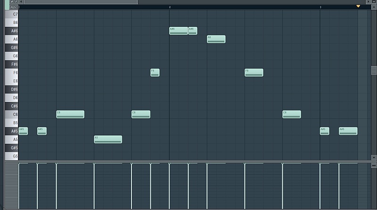Click the orange end-of-pattern marker triangle
The width and height of the screenshot is (377, 210).
tap(358, 7)
